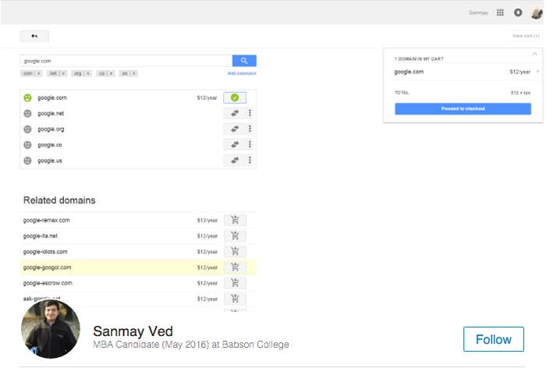Click the transfer arrows icon for google.org
Viewport: 546px width, 368px height.
tap(235, 129)
